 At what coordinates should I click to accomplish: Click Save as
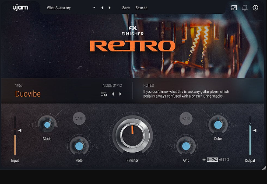pyautogui.click(x=141, y=8)
